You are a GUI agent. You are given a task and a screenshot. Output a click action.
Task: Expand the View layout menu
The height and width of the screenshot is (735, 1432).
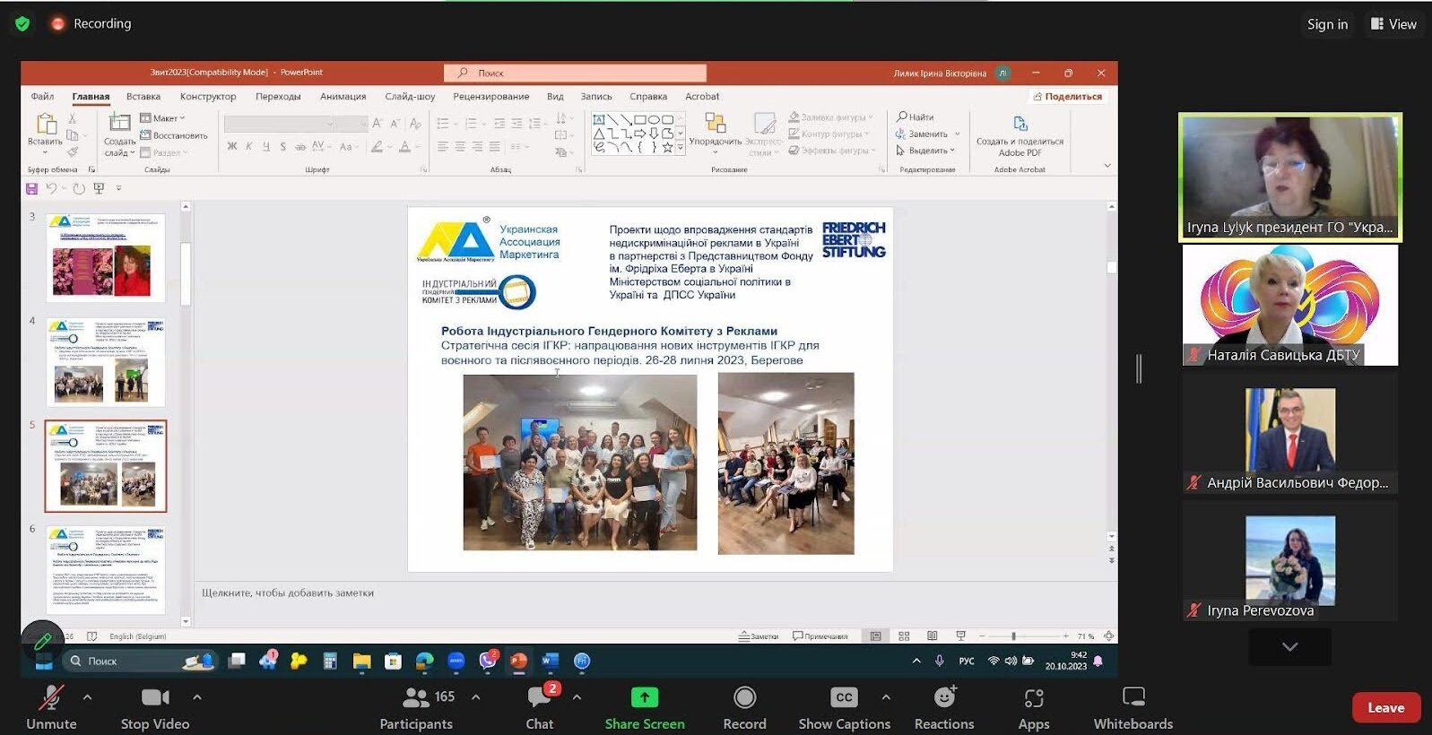pyautogui.click(x=1393, y=24)
